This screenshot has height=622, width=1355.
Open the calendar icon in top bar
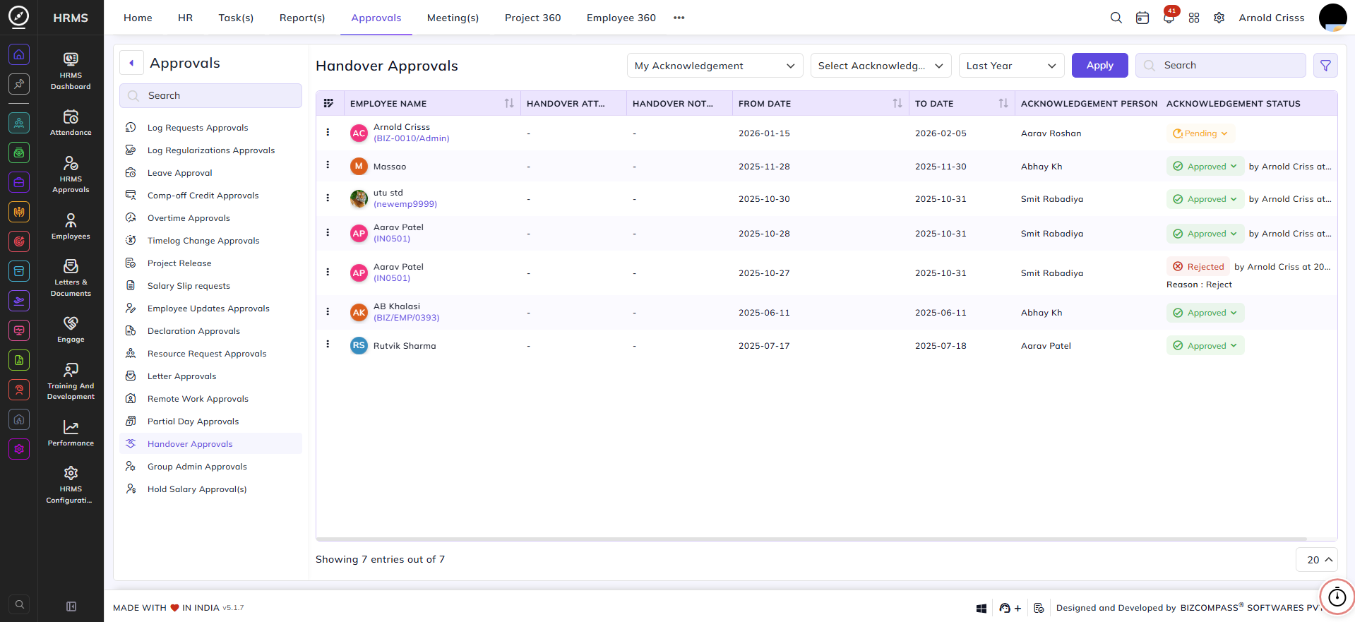tap(1142, 18)
